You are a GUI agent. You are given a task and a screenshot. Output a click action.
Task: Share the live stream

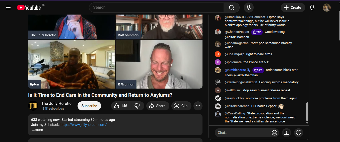(x=158, y=106)
